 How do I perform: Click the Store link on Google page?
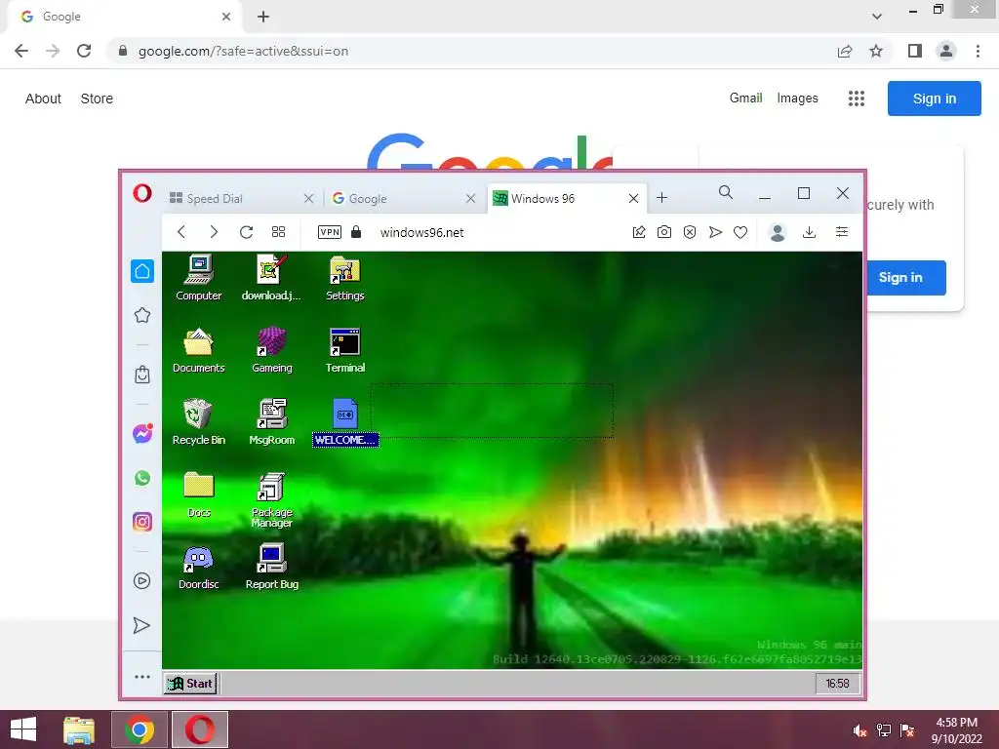97,99
